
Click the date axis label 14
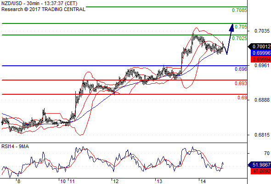(x=203, y=181)
